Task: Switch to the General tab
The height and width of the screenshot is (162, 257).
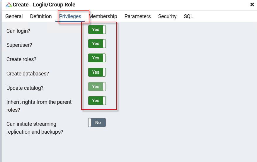Action: (x=14, y=16)
